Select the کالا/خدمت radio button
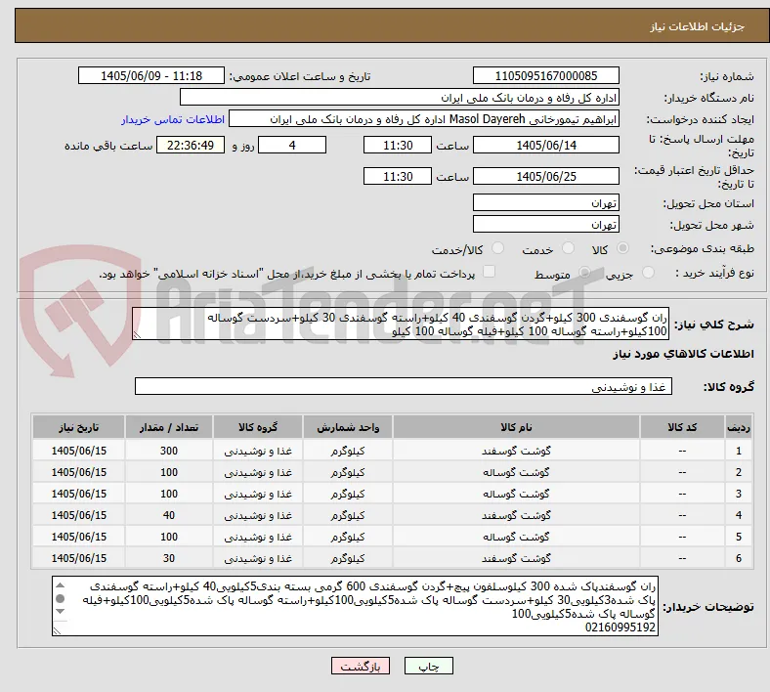Image resolution: width=770 pixels, height=692 pixels. 498,248
